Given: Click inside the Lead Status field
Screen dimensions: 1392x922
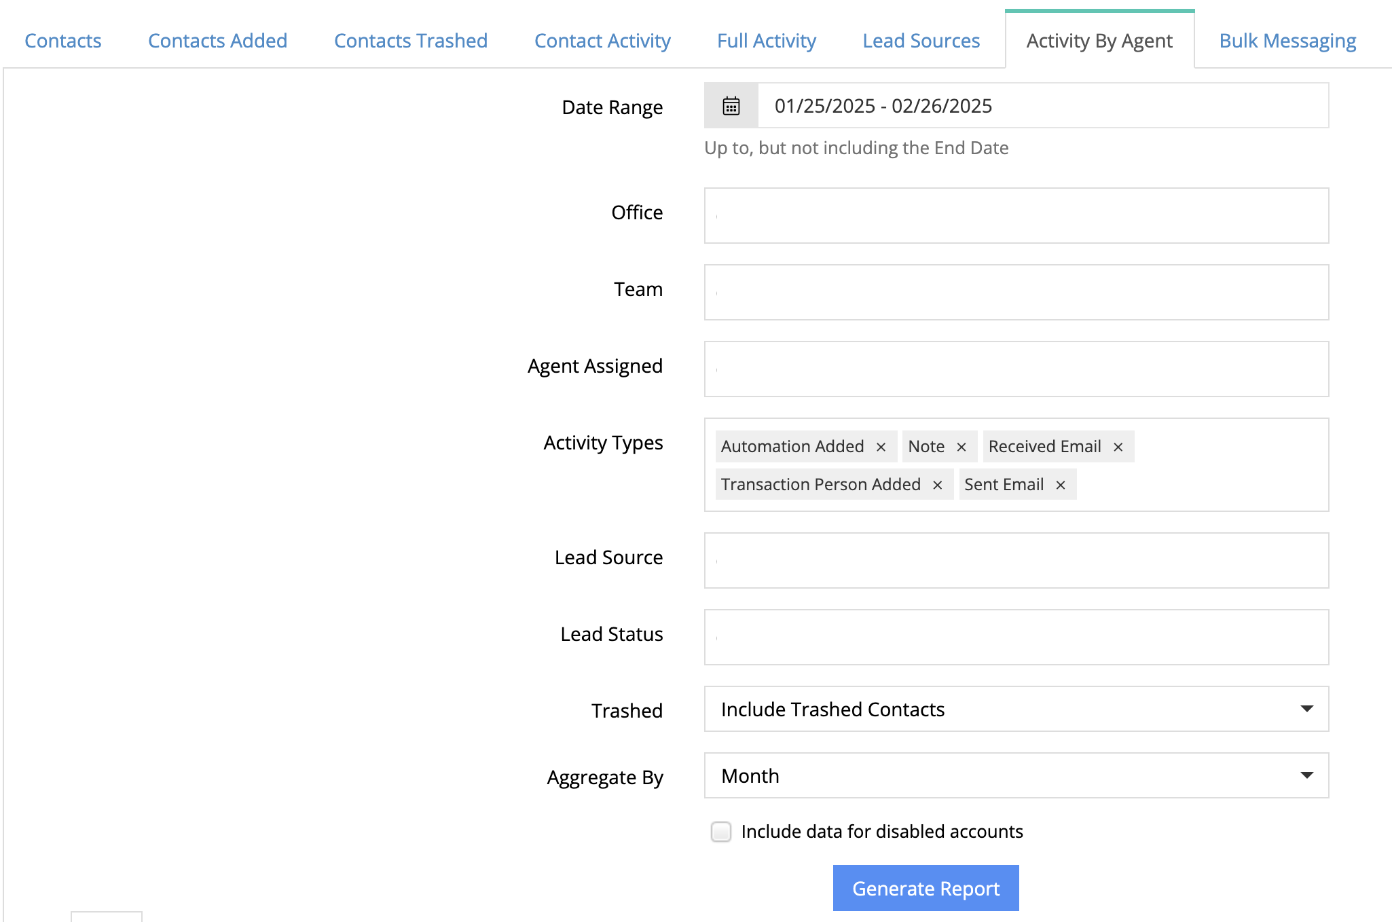Looking at the screenshot, I should tap(1016, 638).
